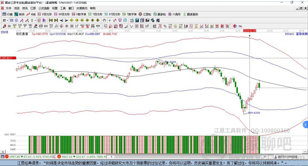Click the crosshair cursor tool icon

[110, 20]
